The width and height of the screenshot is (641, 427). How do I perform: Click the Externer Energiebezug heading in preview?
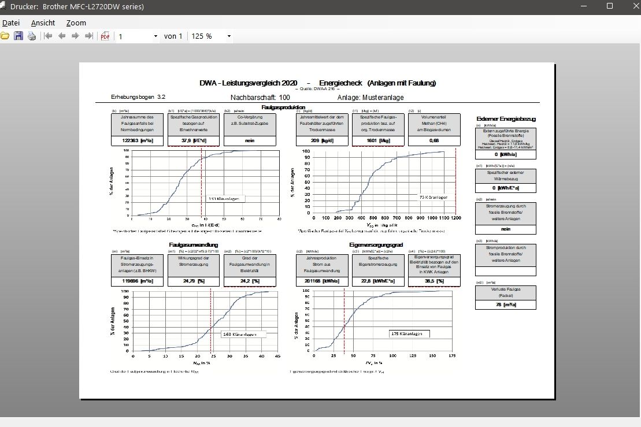[506, 118]
